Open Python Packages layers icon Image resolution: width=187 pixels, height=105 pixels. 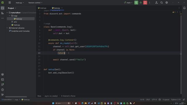point(3,74)
